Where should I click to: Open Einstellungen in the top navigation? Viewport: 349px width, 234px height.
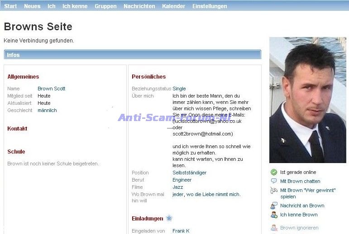210,6
